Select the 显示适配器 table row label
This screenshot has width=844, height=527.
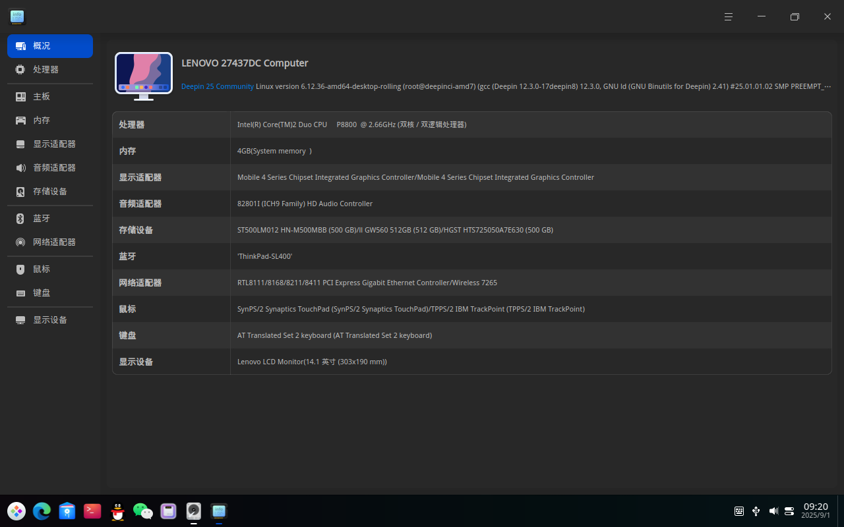point(140,177)
